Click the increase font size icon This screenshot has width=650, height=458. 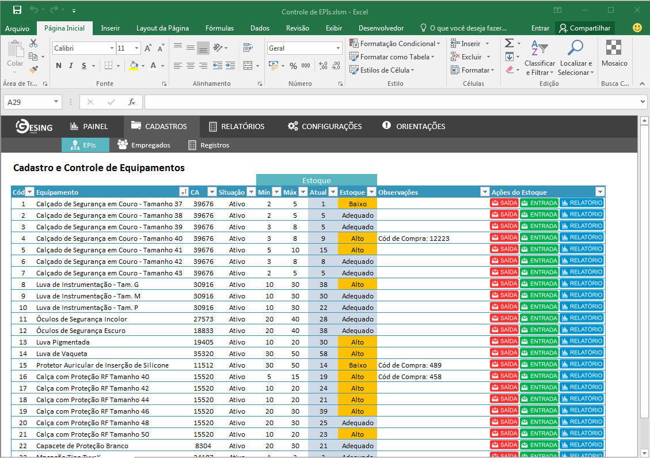point(148,48)
